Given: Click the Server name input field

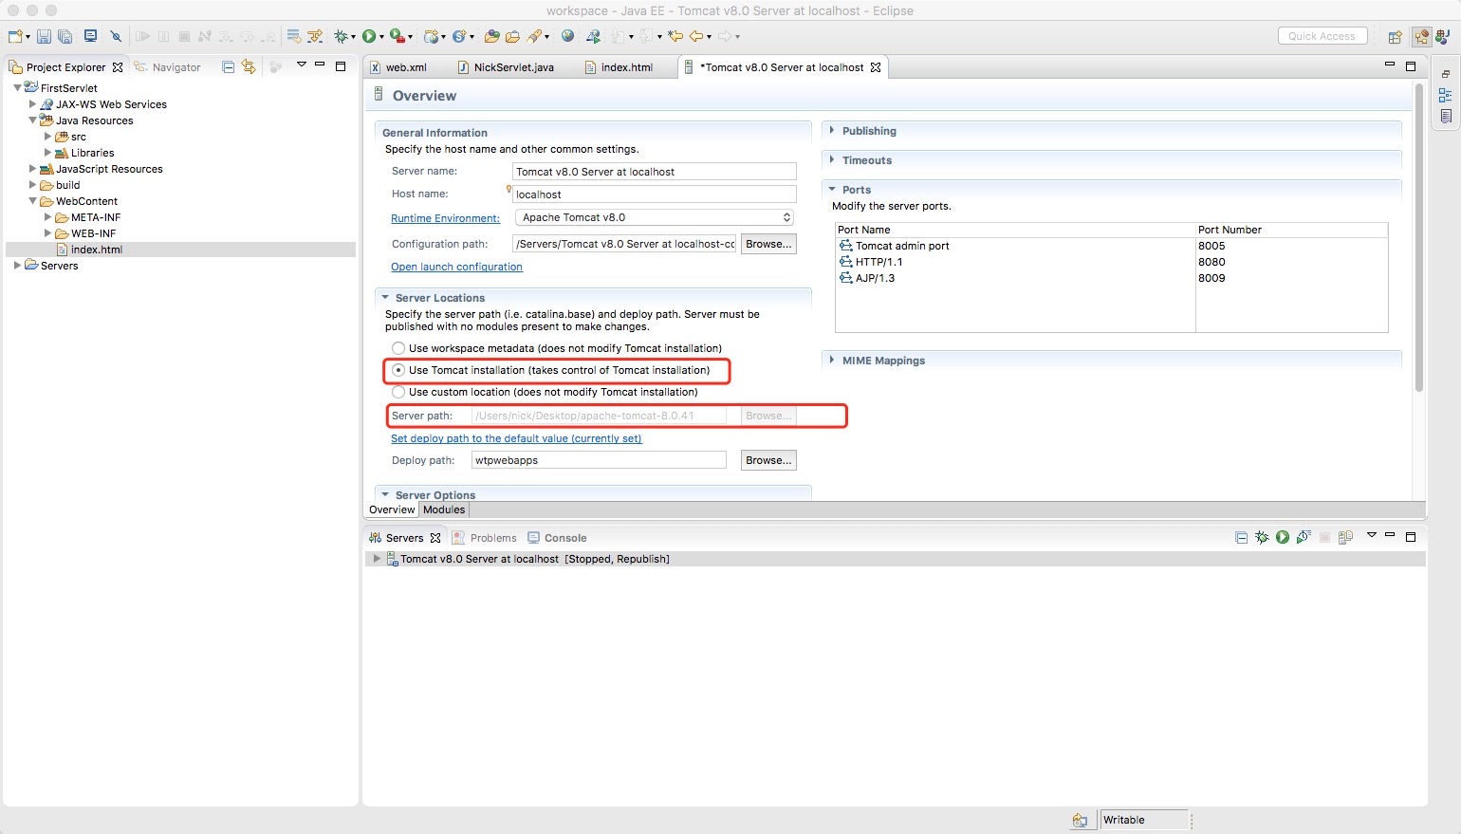Looking at the screenshot, I should (654, 172).
